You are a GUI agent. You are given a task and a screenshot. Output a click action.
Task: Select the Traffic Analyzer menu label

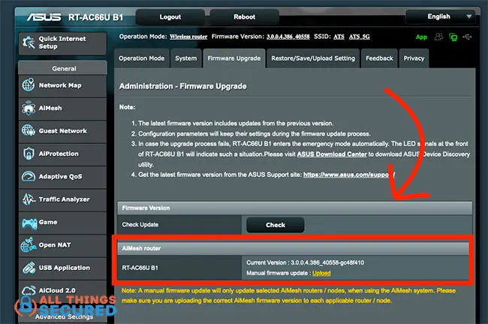click(64, 199)
